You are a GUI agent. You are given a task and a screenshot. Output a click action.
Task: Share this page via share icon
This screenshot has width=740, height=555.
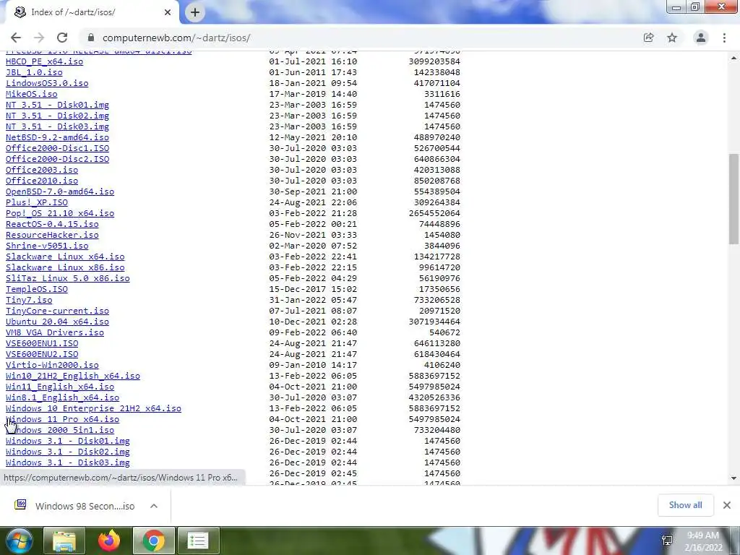(x=648, y=38)
